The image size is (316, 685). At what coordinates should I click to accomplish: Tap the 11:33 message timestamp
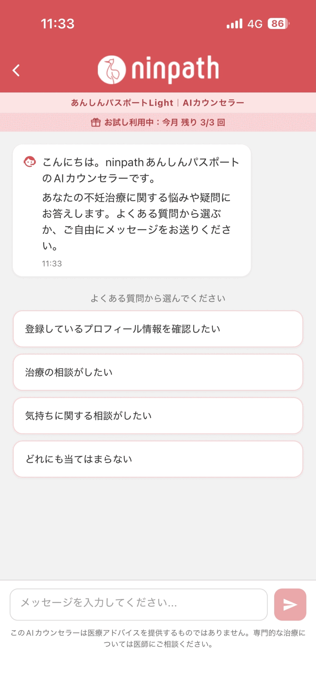pyautogui.click(x=52, y=264)
